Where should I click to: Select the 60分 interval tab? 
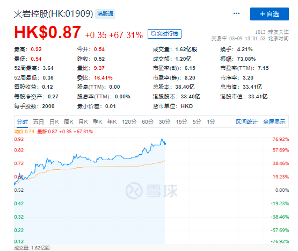pos(148,122)
